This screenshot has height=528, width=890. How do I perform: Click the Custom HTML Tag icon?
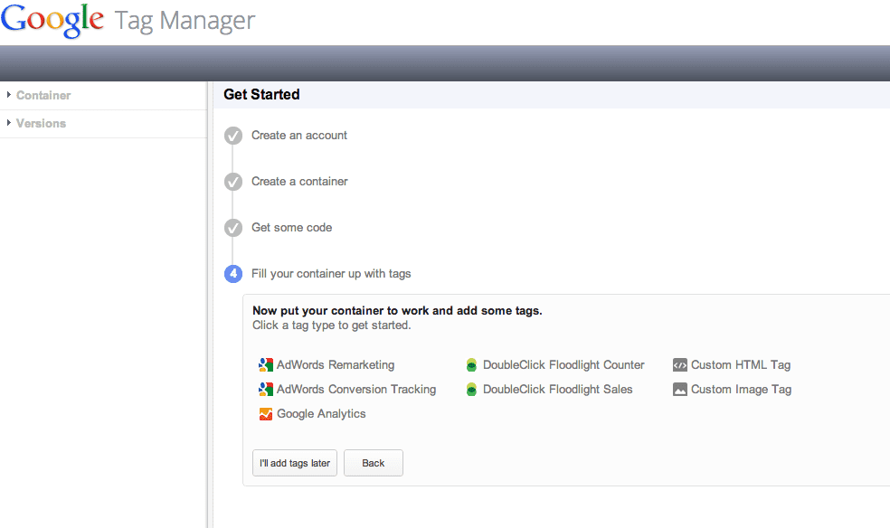point(678,364)
